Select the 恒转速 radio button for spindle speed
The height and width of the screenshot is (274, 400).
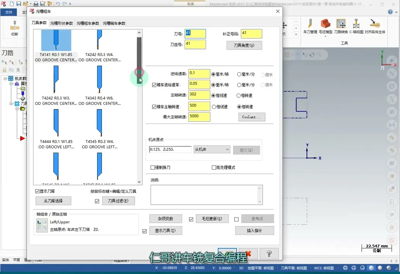coord(237,95)
